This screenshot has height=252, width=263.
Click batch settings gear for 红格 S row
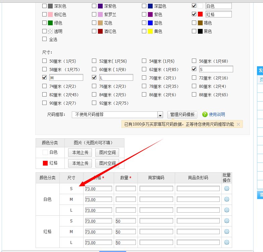226,221
